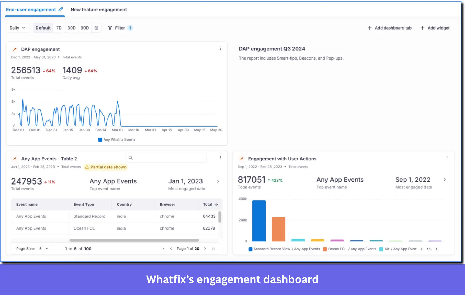Click the orange Ocean FCL bar
Viewport: 465px width, 295px height.
tap(278, 229)
